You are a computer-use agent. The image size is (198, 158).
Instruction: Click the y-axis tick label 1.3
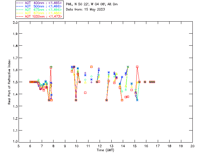click(x=15, y=106)
